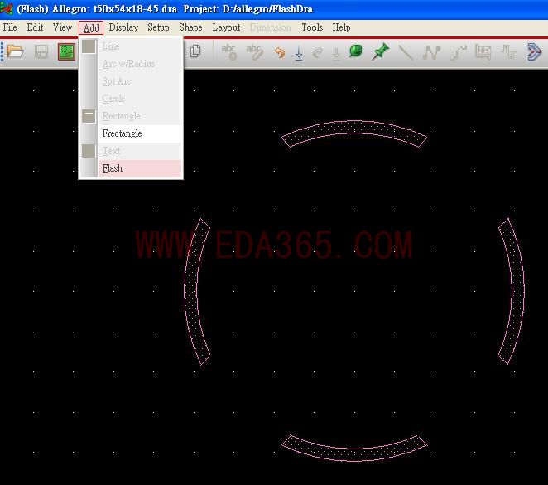
Task: Select Arc w/Radius in Add menu
Action: [x=140, y=64]
